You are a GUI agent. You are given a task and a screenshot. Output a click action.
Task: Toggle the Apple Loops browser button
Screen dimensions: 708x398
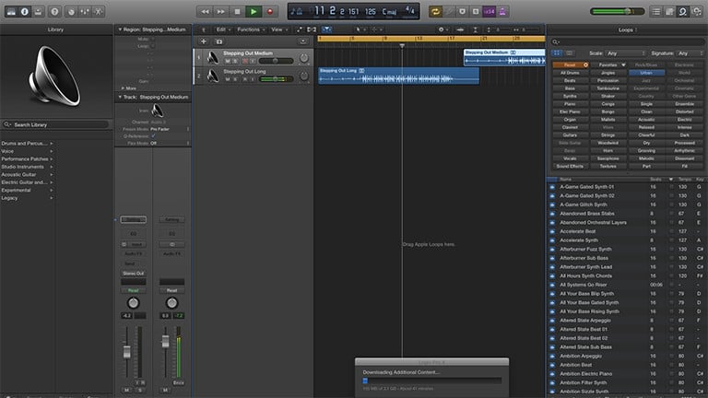coord(683,12)
